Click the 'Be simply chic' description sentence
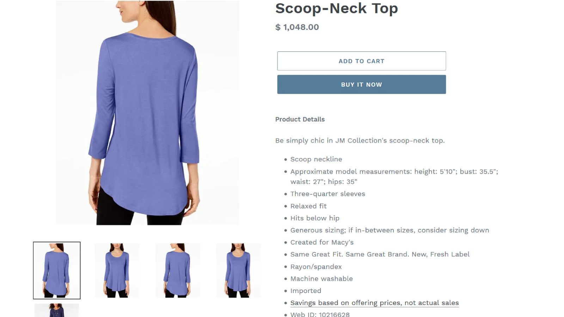The width and height of the screenshot is (564, 317). 360,141
